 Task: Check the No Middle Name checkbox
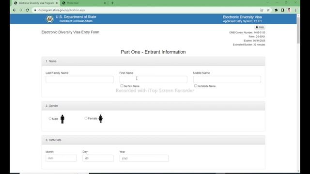tap(196, 86)
